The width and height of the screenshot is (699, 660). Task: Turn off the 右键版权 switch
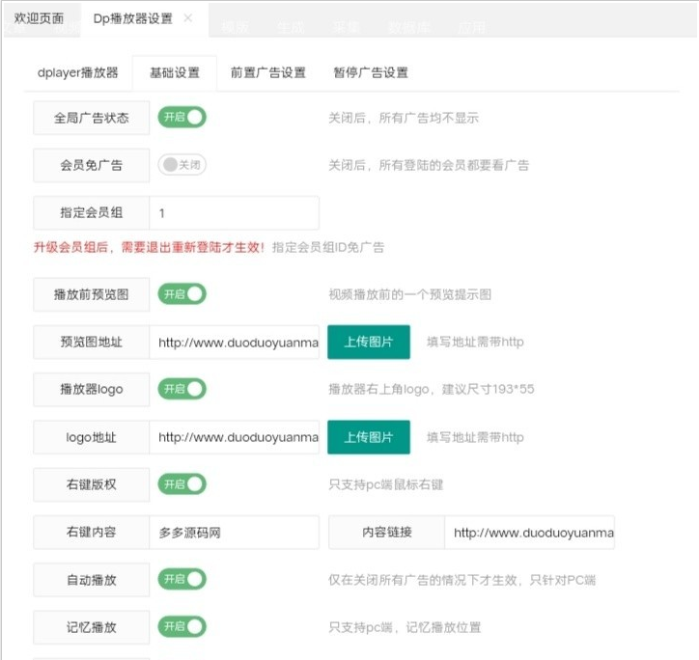pyautogui.click(x=182, y=483)
